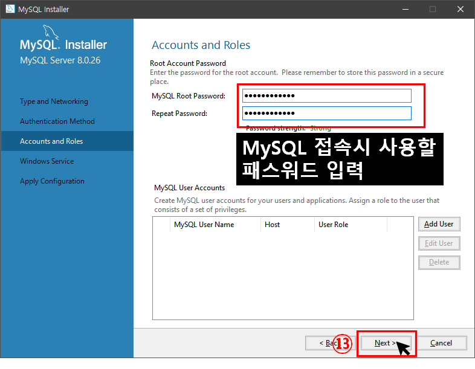Click the Accounts and Roles heading
Viewport: 475px width, 369px height.
coord(201,45)
